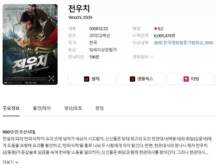Switch to the 영상/포토 tab
216x168 pixels.
(x=73, y=108)
